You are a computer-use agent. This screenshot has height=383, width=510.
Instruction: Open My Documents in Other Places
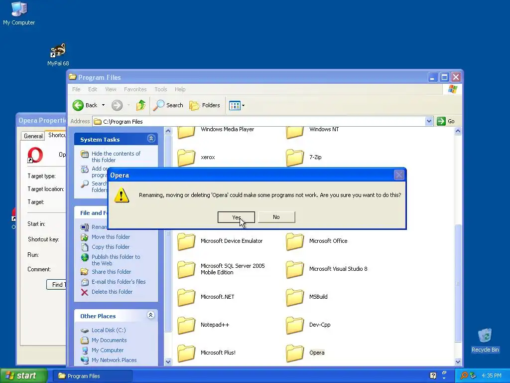(109, 340)
